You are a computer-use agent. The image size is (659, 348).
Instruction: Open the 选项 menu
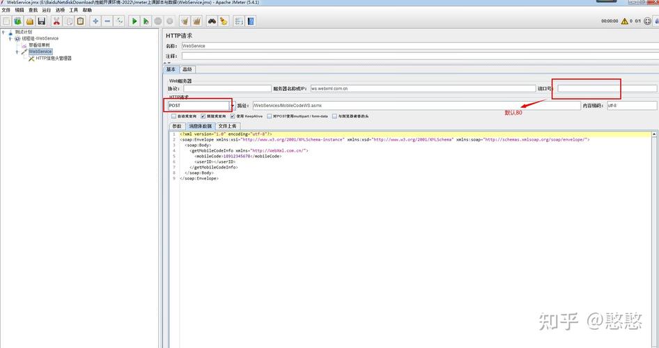(x=60, y=10)
